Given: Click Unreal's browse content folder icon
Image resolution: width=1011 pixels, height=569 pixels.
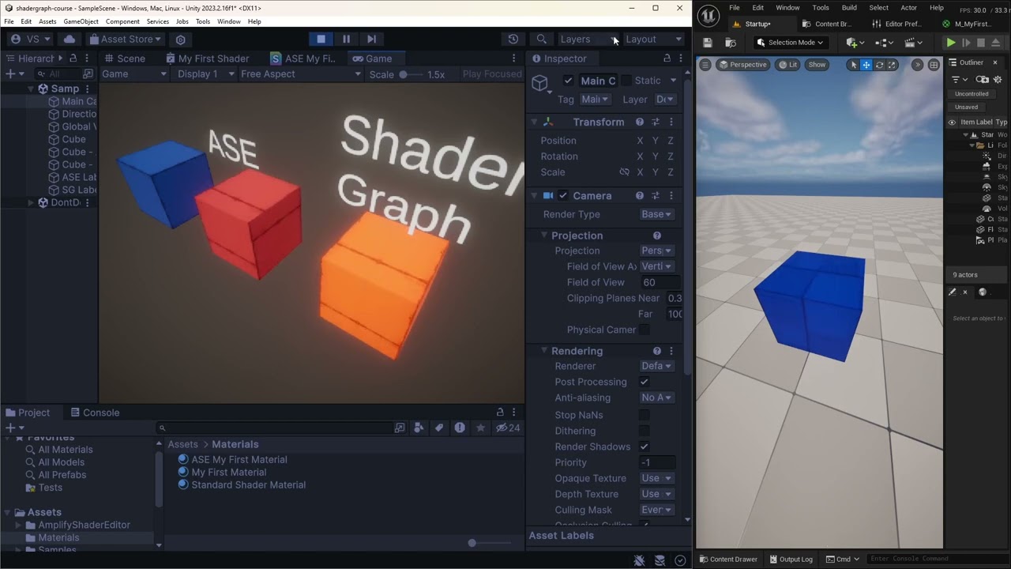Looking at the screenshot, I should tap(730, 43).
